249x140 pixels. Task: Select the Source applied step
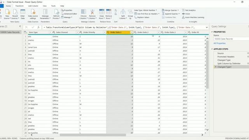[x=221, y=53]
